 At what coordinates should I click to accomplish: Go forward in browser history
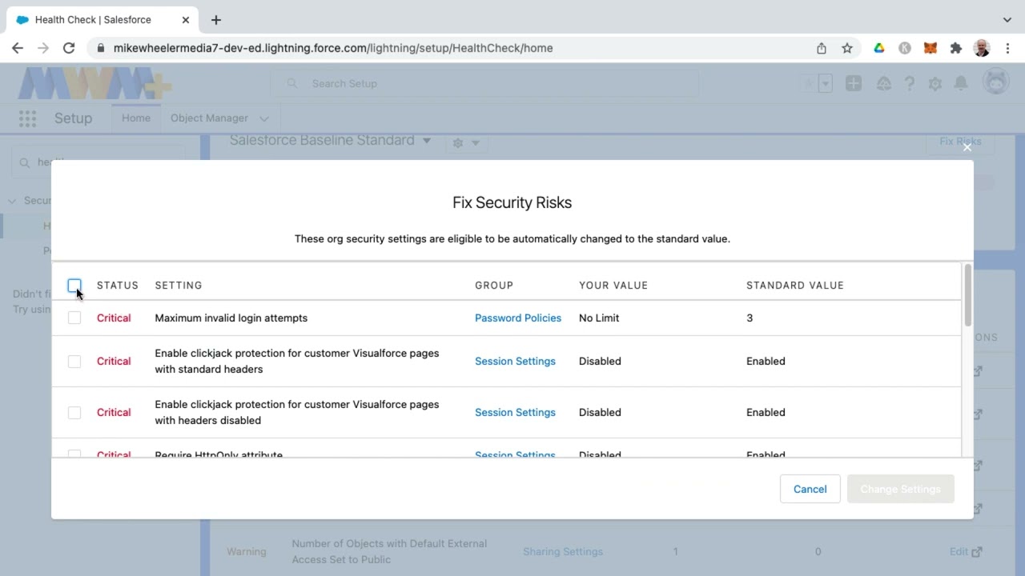pos(43,48)
